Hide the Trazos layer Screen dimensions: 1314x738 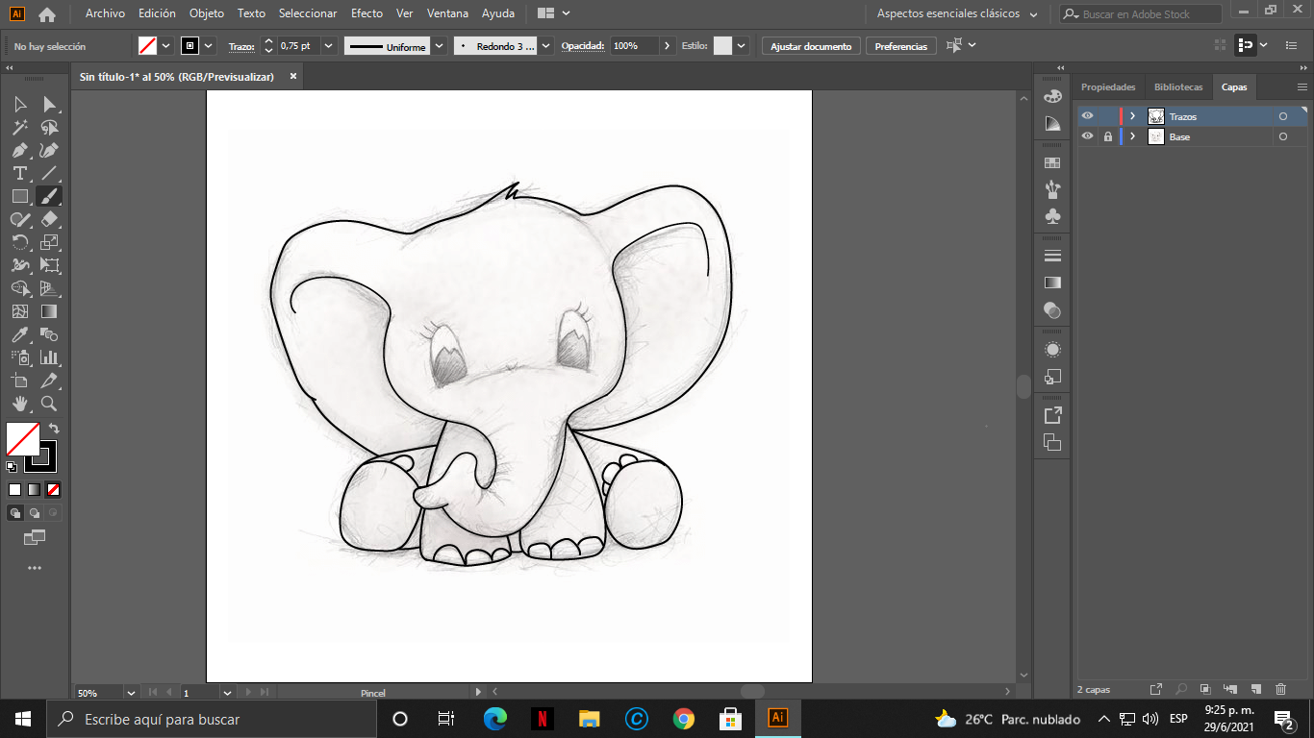1087,116
